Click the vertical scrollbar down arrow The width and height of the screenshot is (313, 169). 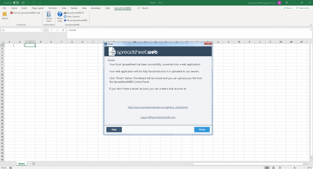tap(311, 160)
